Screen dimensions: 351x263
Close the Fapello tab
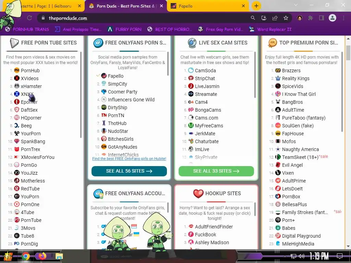point(243,6)
